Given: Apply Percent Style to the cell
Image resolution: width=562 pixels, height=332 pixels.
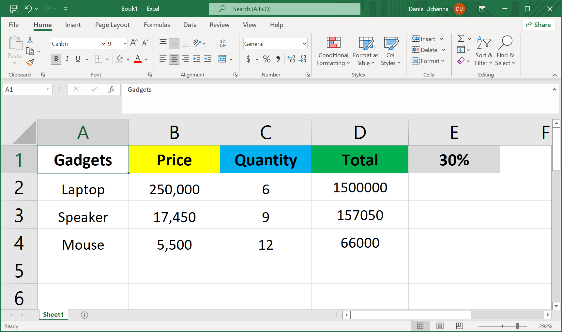Looking at the screenshot, I should tap(266, 59).
